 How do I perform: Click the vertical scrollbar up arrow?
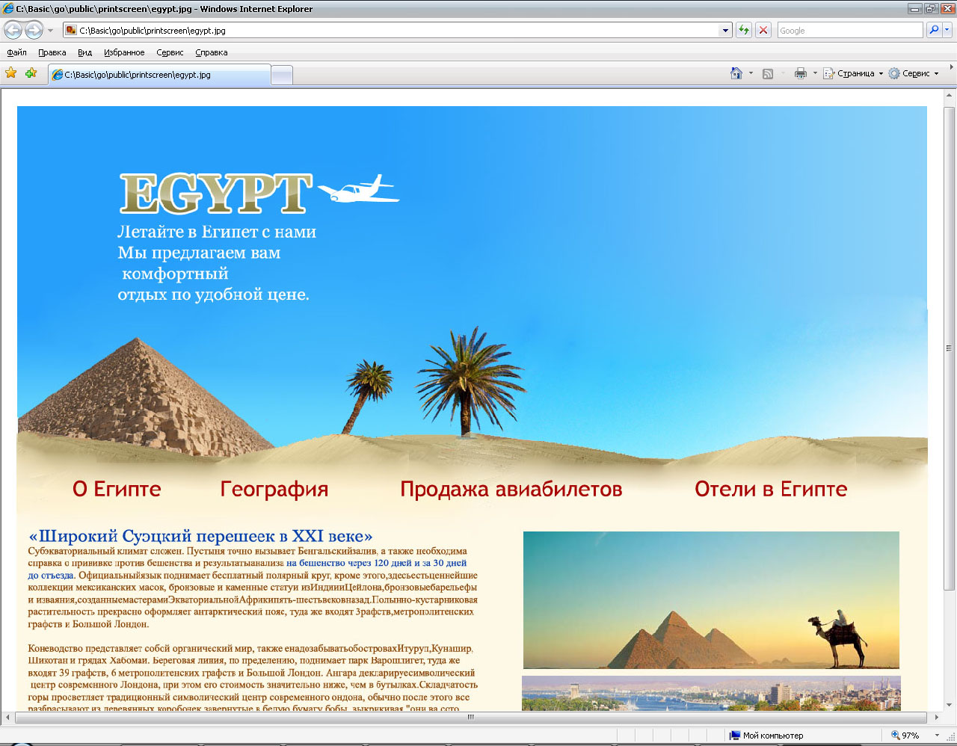950,96
